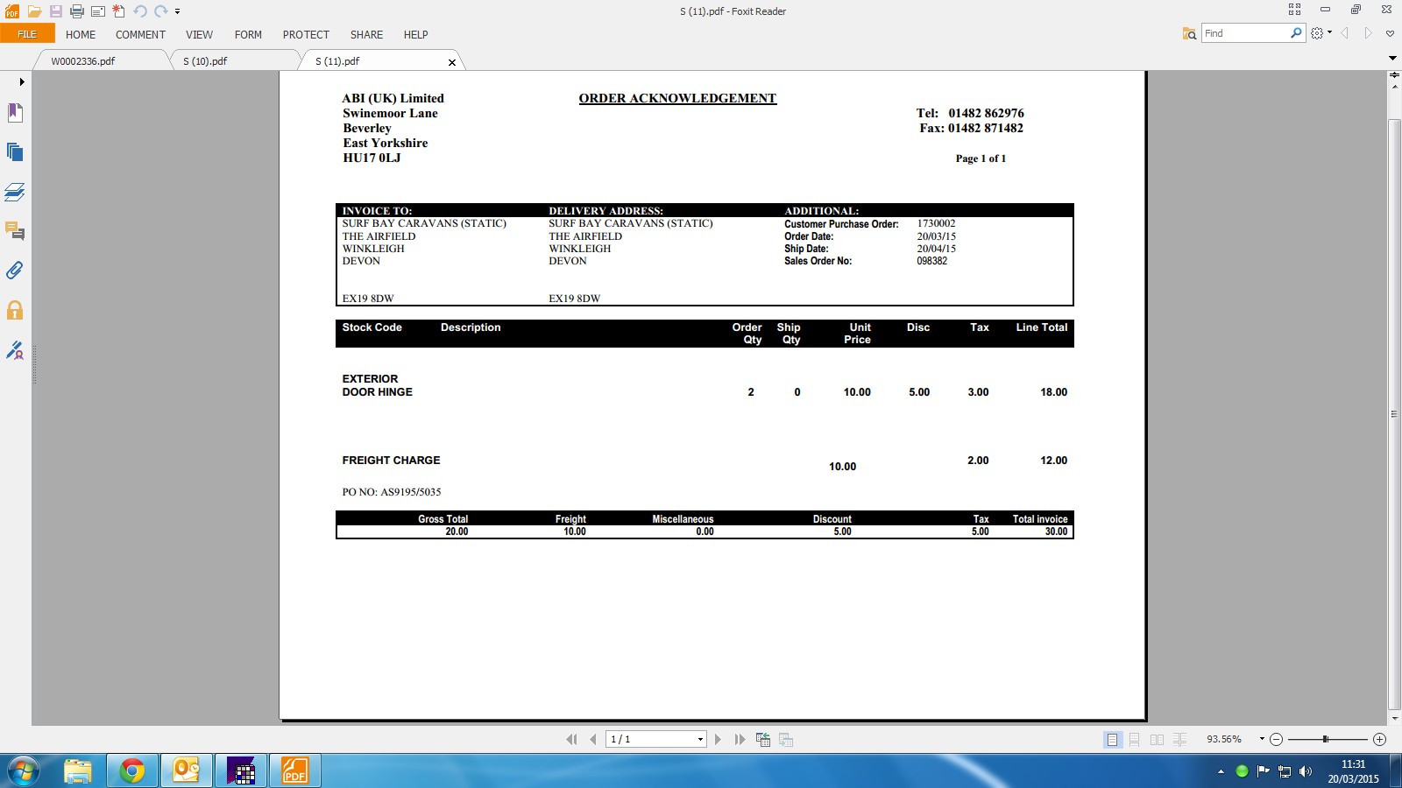The width and height of the screenshot is (1402, 788).
Task: Expand the search options dropdown arrow
Action: point(1329,33)
